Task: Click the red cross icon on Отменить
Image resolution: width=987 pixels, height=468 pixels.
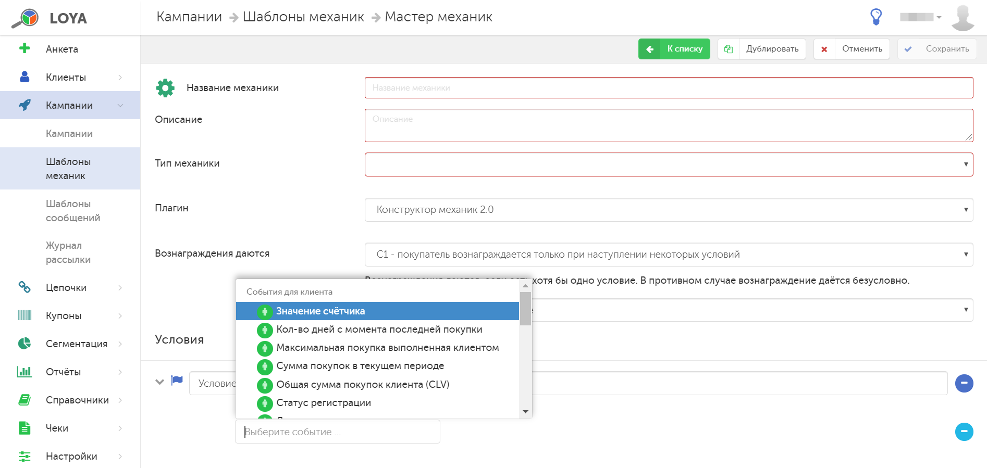Action: click(x=824, y=49)
